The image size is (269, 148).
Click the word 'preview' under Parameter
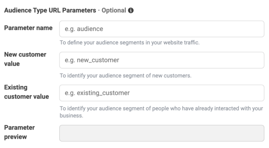tap(15, 137)
